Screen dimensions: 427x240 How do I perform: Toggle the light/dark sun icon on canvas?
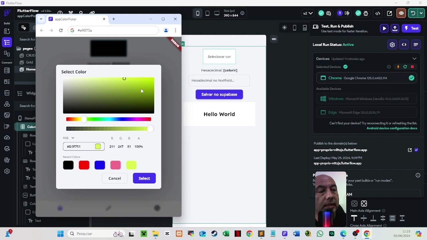[x=284, y=28]
